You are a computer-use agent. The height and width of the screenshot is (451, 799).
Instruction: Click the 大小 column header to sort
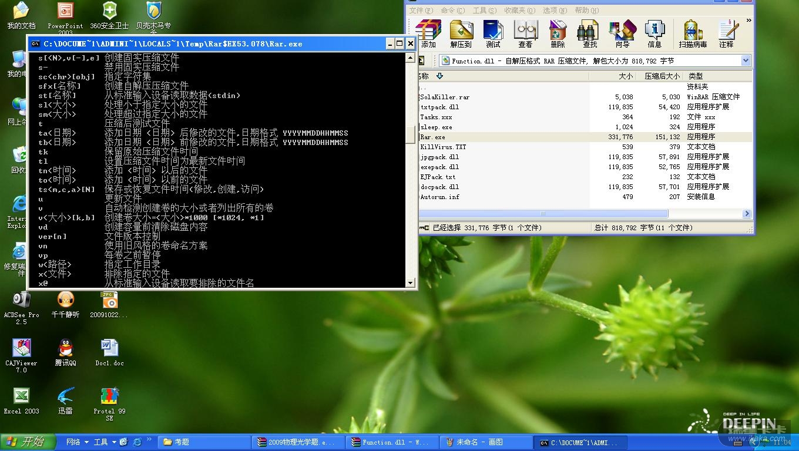625,76
